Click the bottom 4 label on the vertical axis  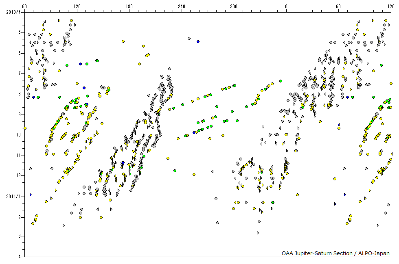pos(20,257)
